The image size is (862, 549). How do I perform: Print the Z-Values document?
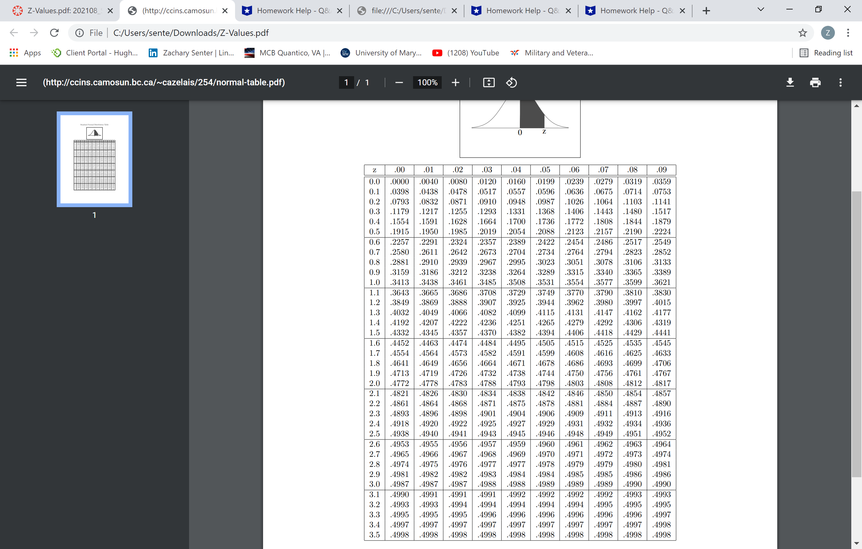coord(815,82)
